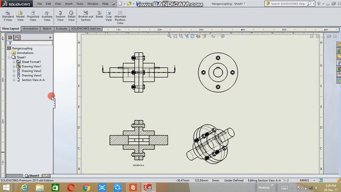Expand the Drawing View1 tree node
Viewport: 341px width, 192px height.
pyautogui.click(x=14, y=66)
